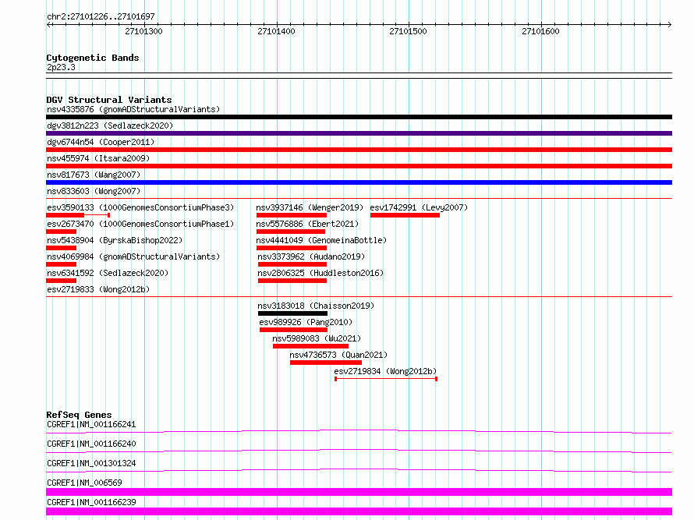Open esv989926 (Pang2010) label
The width and height of the screenshot is (694, 520).
306,322
